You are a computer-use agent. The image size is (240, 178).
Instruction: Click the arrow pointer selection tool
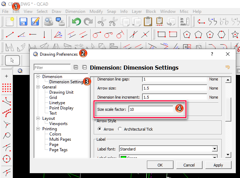[x=12, y=60]
